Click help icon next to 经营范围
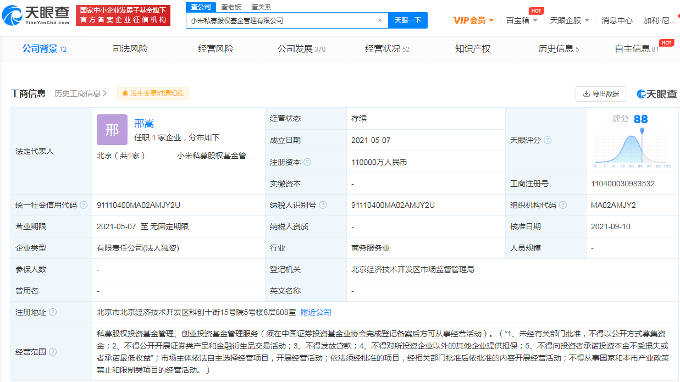Viewport: 680px width, 382px height. tap(53, 352)
